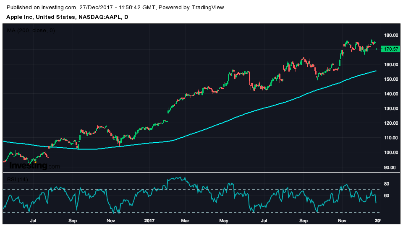Image resolution: width=403 pixels, height=226 pixels.
Task: Click the May time axis label
Action: tap(224, 221)
